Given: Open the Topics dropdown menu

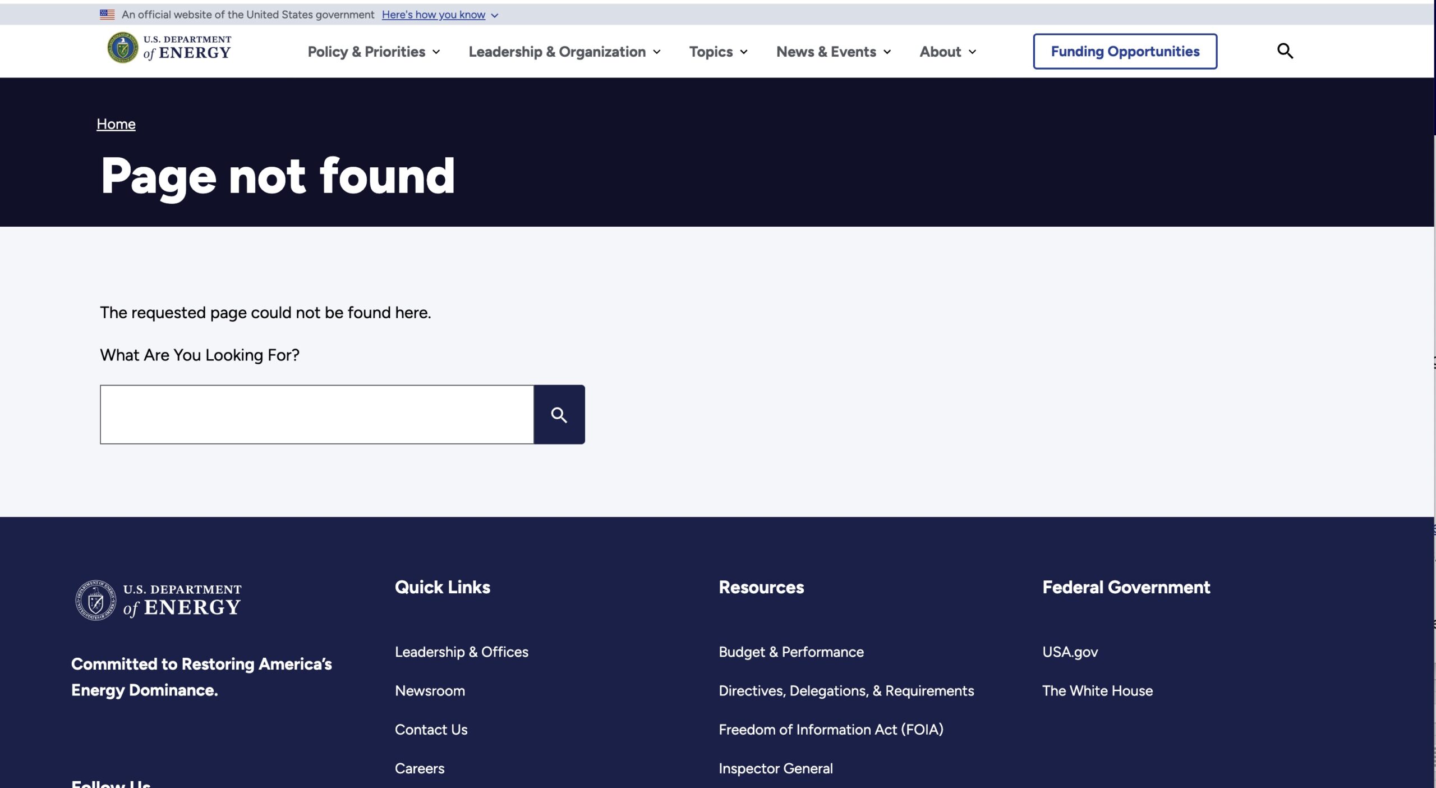Looking at the screenshot, I should (x=719, y=52).
